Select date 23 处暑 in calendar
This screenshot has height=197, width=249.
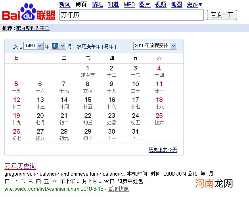click(111, 119)
